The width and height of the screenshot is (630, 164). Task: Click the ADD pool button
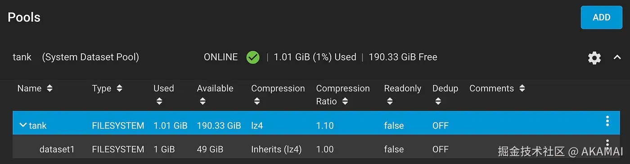[x=601, y=17]
